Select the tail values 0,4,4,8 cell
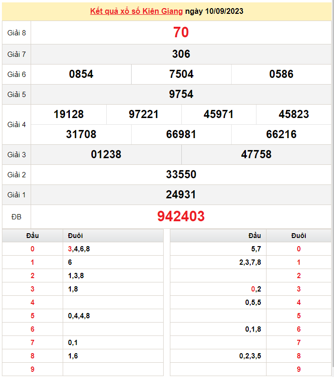The width and height of the screenshot is (334, 378). [79, 316]
